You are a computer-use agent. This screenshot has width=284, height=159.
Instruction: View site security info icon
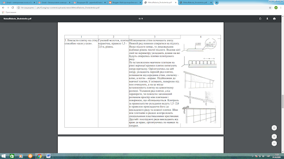coord(19,8)
